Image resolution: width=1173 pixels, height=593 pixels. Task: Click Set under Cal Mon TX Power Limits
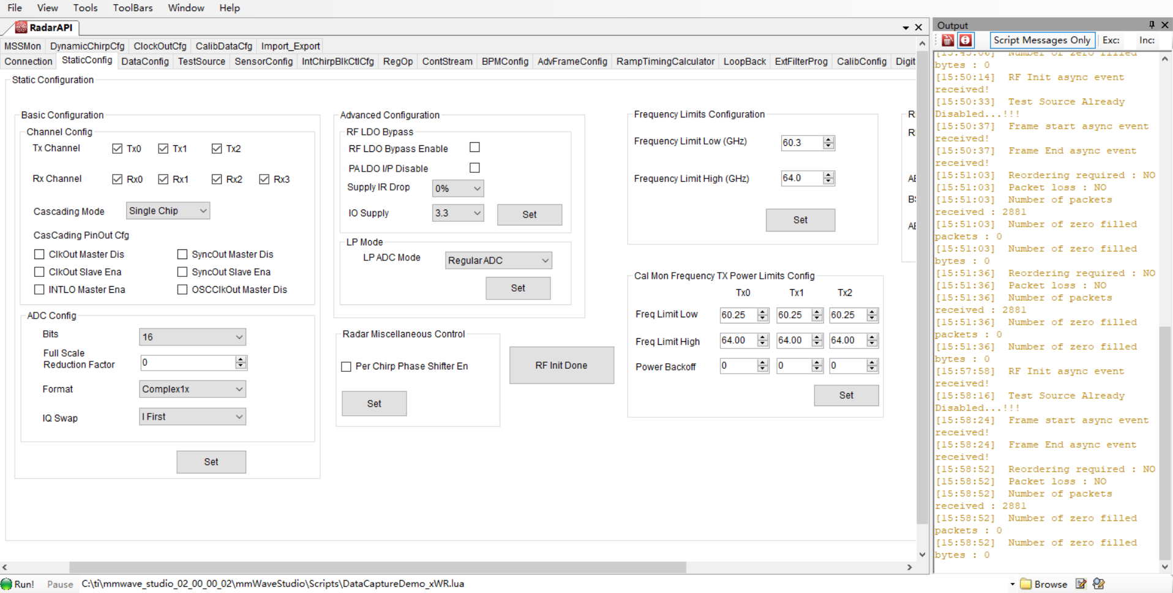(x=846, y=395)
